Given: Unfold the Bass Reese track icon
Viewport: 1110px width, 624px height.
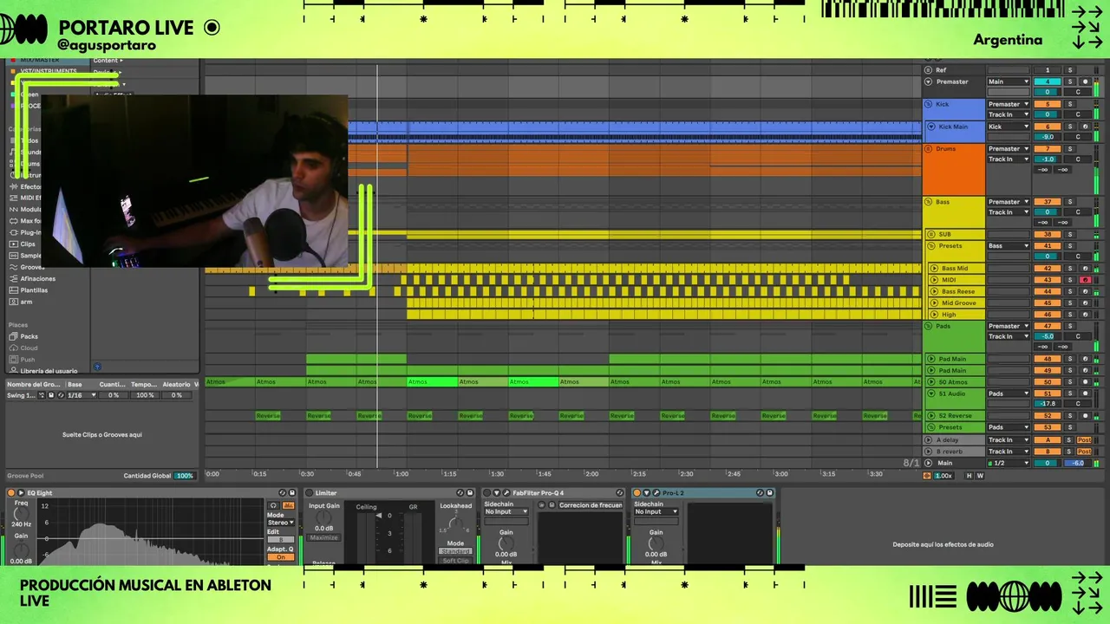Looking at the screenshot, I should 934,291.
